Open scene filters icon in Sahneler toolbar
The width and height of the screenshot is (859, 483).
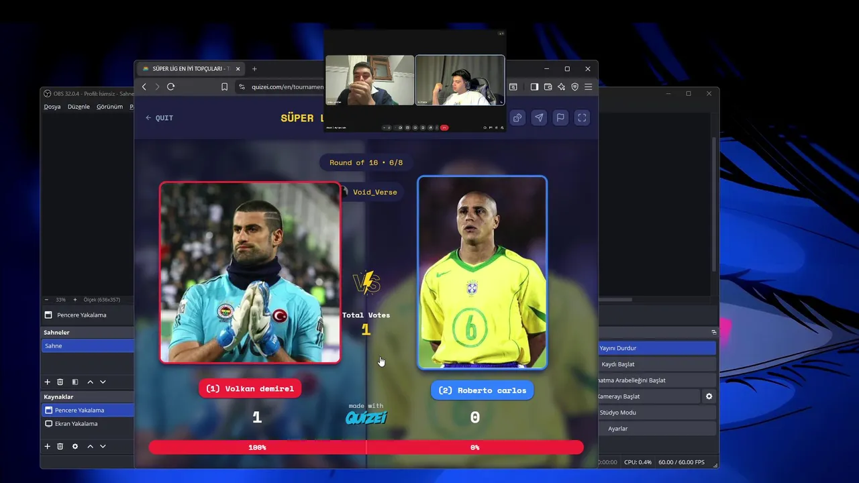click(x=75, y=382)
